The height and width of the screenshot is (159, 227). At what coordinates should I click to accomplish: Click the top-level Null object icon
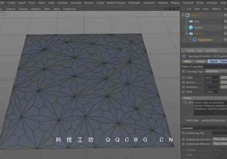(188, 15)
